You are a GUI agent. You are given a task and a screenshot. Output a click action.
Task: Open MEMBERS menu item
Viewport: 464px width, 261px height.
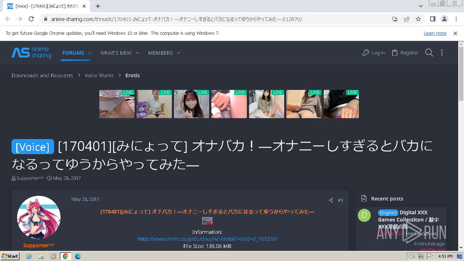(x=161, y=53)
